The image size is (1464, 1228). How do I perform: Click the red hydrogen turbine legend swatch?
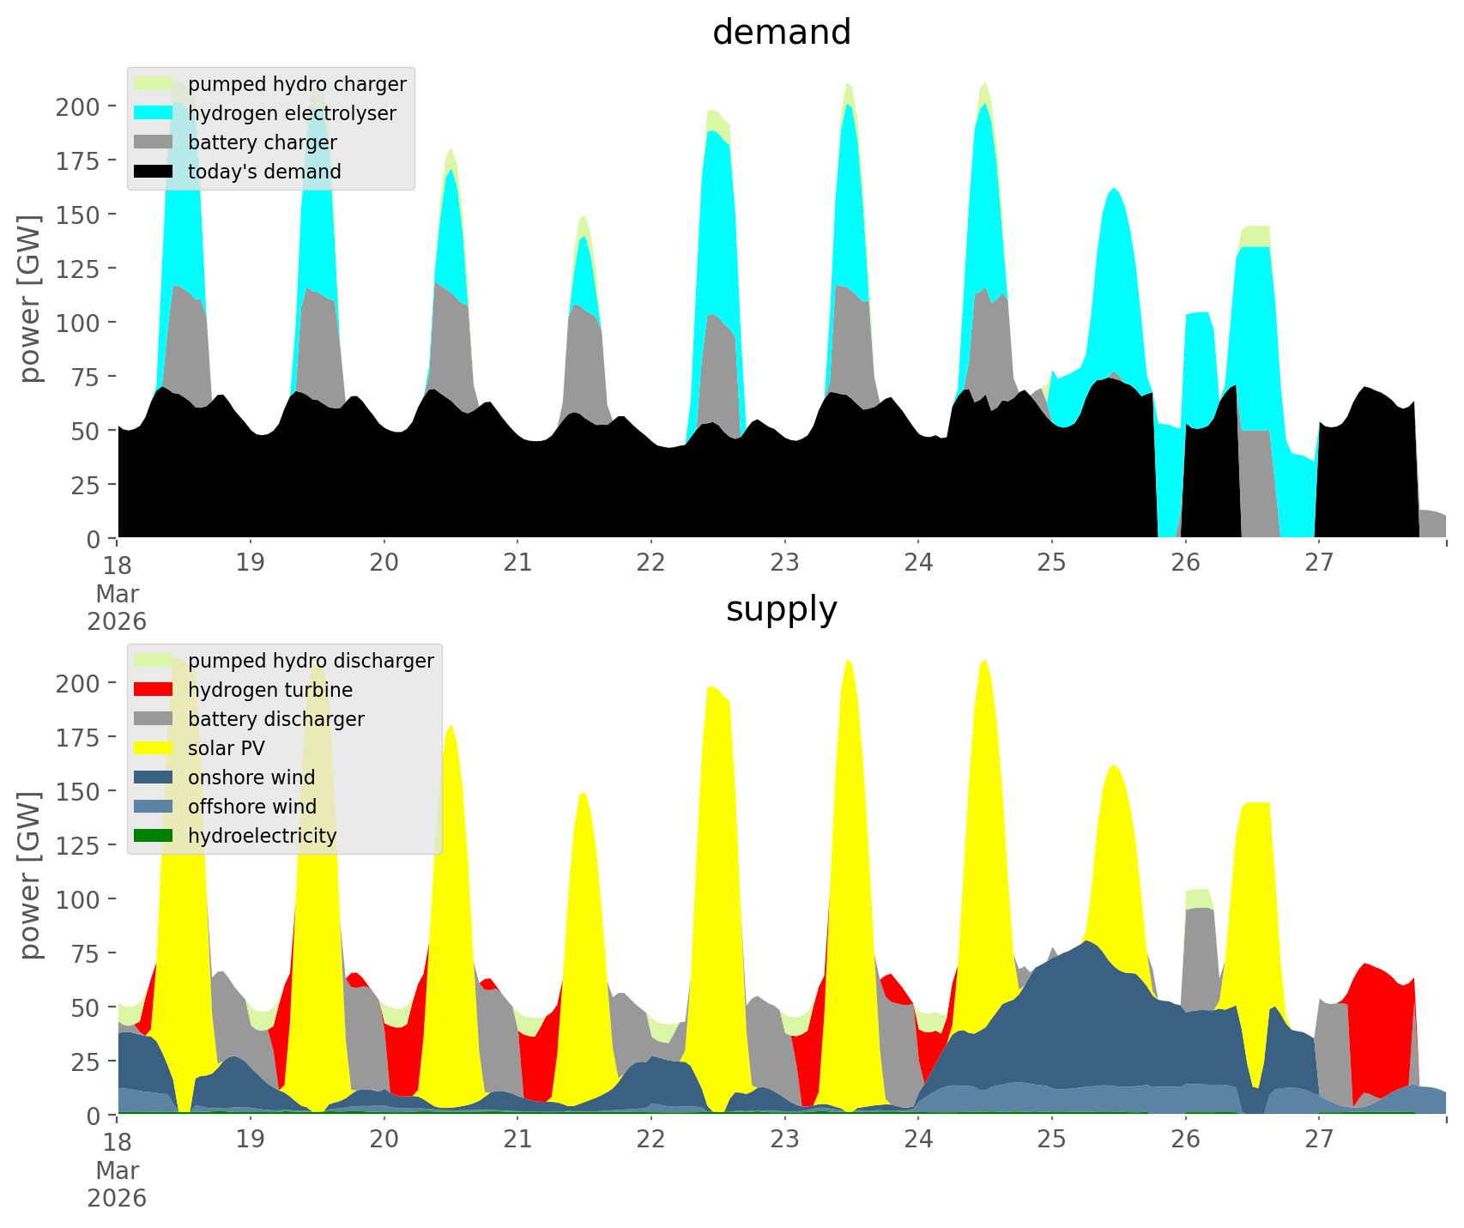click(x=154, y=690)
